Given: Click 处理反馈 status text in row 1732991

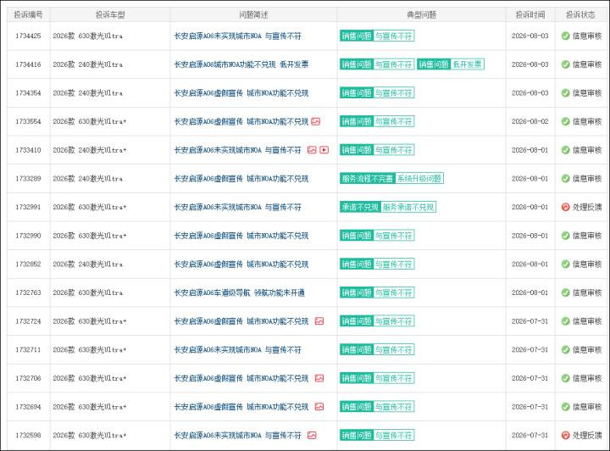Looking at the screenshot, I should tap(587, 207).
